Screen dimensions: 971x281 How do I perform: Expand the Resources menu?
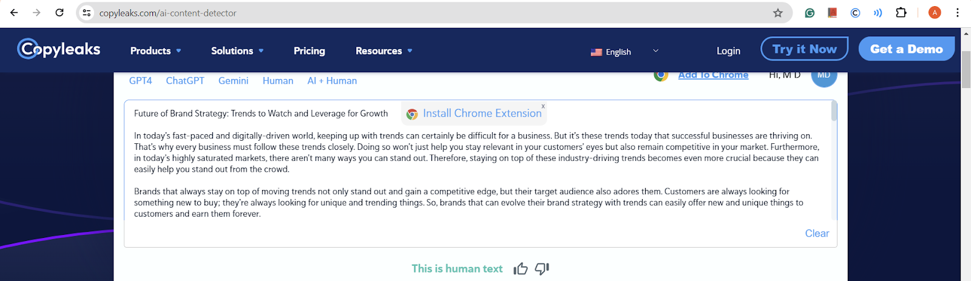click(384, 51)
